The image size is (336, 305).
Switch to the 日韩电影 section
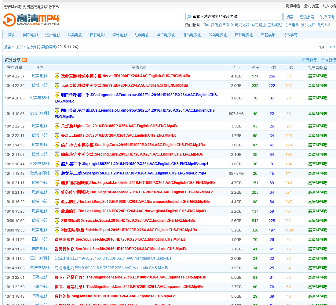click(x=97, y=35)
